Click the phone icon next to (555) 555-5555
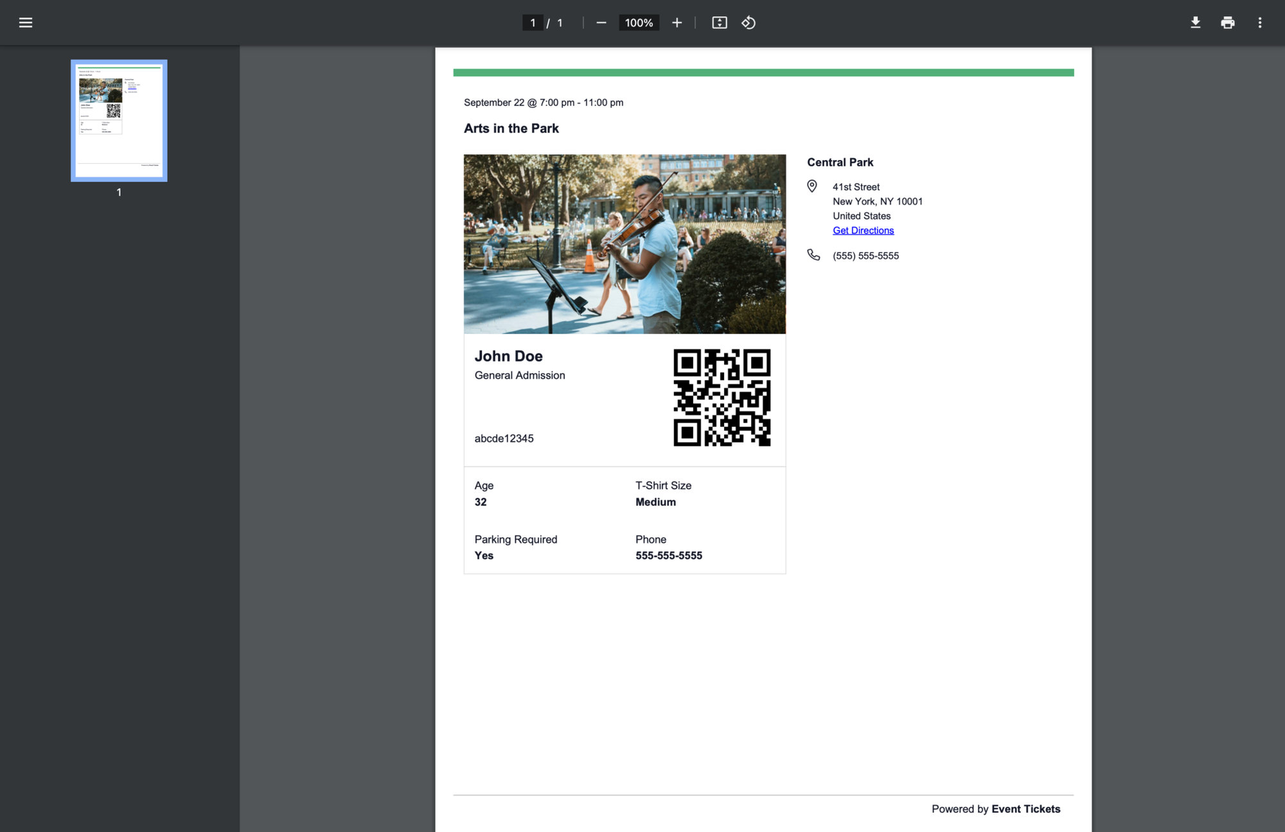The height and width of the screenshot is (832, 1285). 813,255
